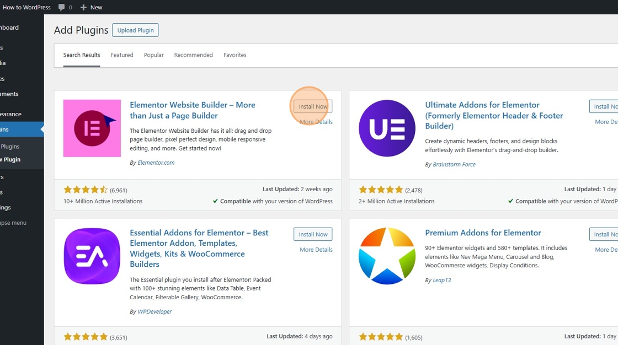Install the Premium Addons for Elementor plugin
618x345 pixels.
point(604,234)
